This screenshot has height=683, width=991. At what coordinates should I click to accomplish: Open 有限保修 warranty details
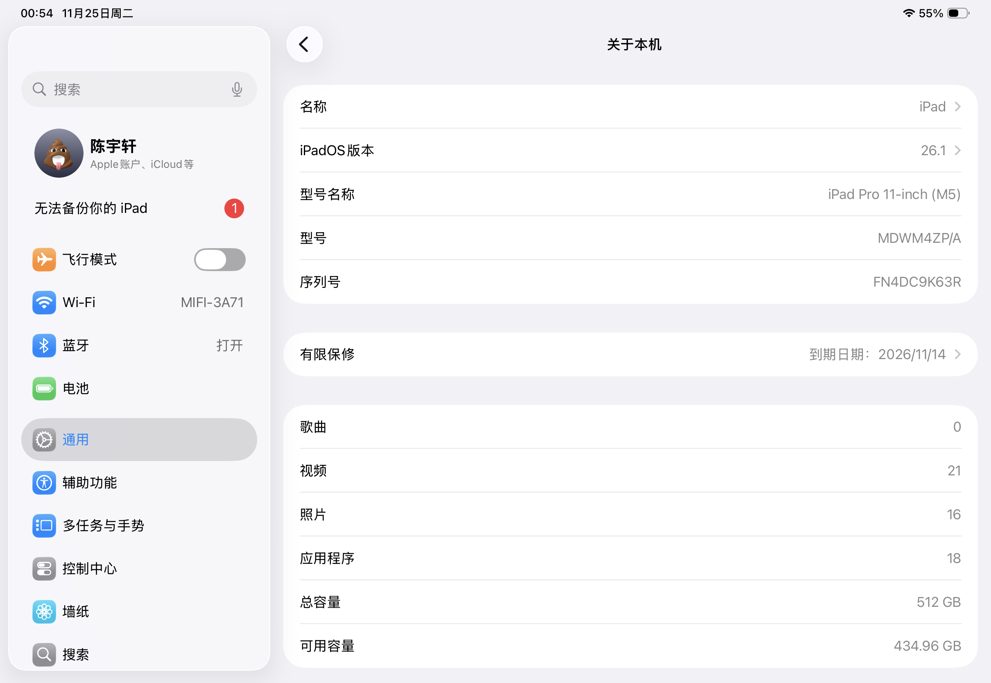click(x=631, y=354)
